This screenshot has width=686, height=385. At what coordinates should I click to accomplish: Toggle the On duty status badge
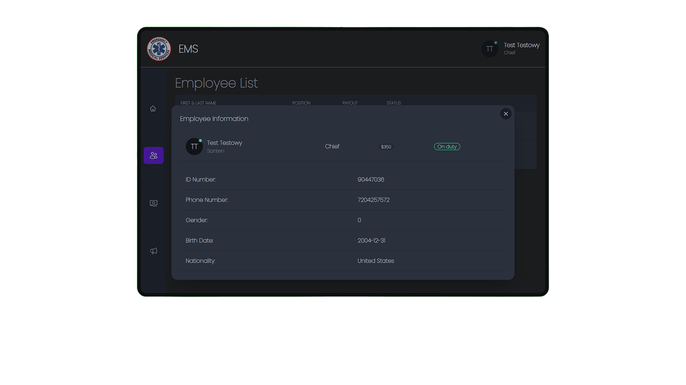(446, 146)
